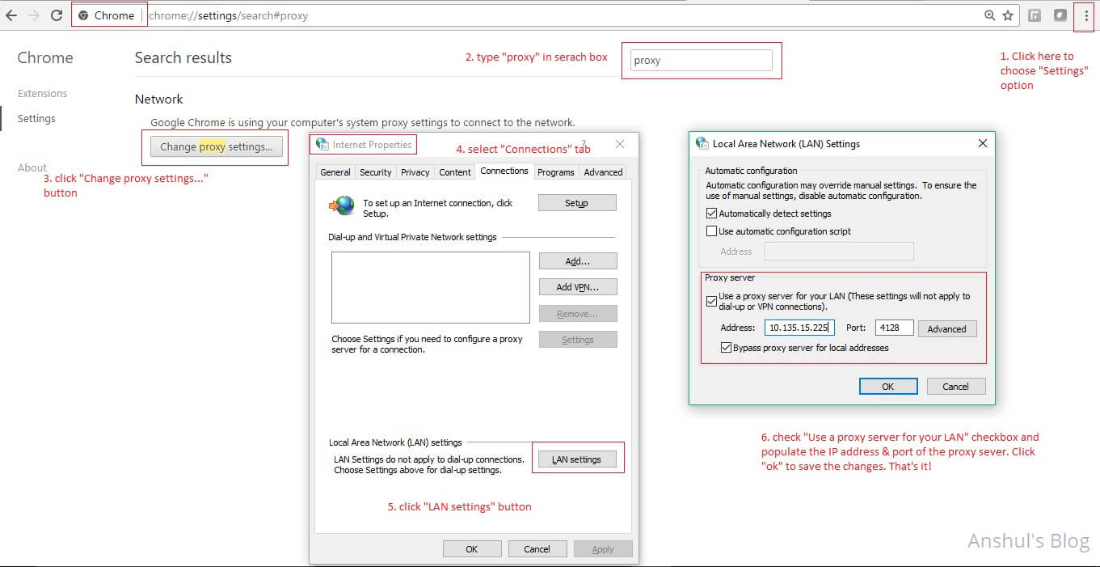Viewport: 1100px width, 567px height.
Task: Close the Internet Properties window with X
Action: [x=620, y=144]
